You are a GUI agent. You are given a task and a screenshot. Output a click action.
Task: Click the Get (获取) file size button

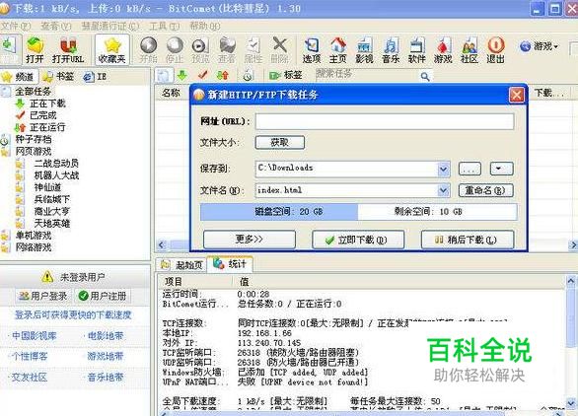(280, 143)
